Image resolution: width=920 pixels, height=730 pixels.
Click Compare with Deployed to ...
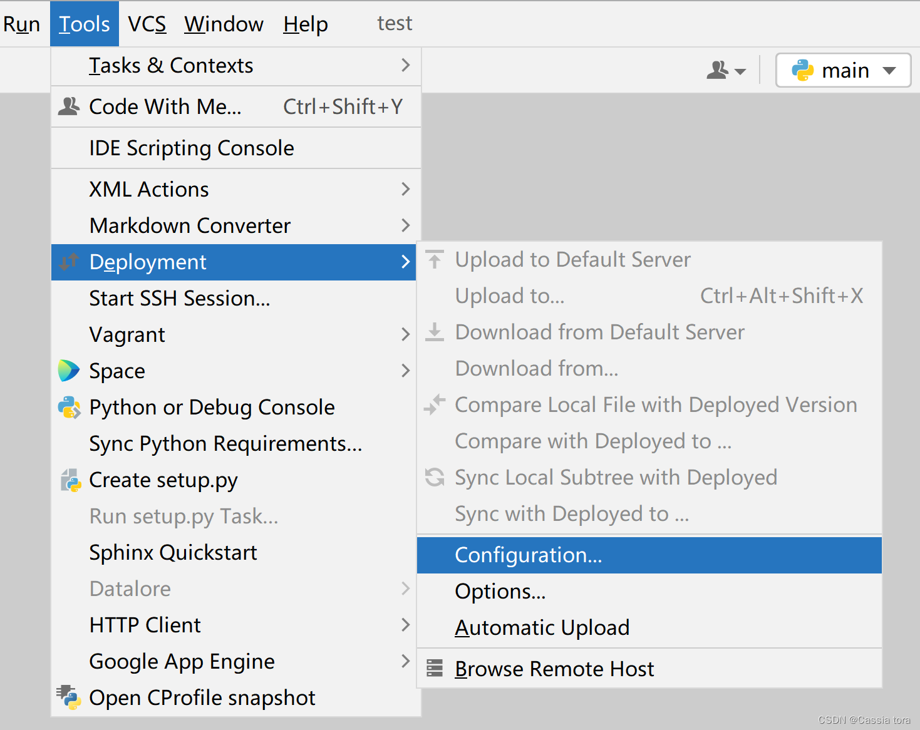point(649,441)
